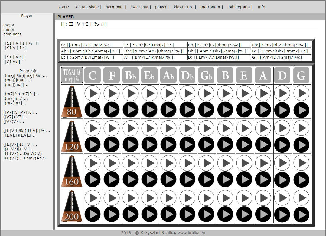Select the F key header tile
This screenshot has width=326, height=236.
click(x=112, y=75)
